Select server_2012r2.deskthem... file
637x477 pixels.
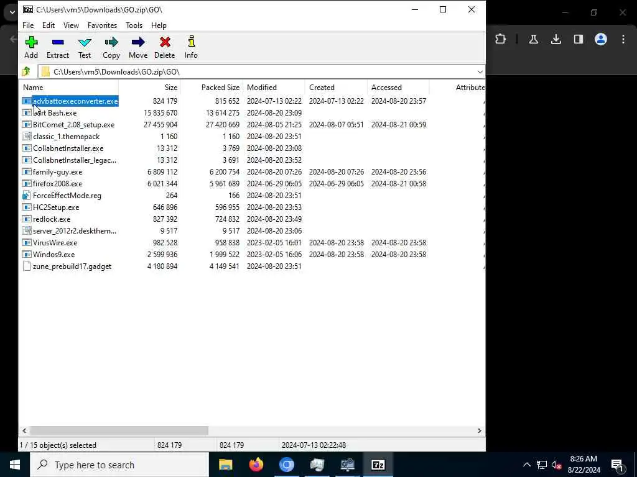pyautogui.click(x=75, y=230)
